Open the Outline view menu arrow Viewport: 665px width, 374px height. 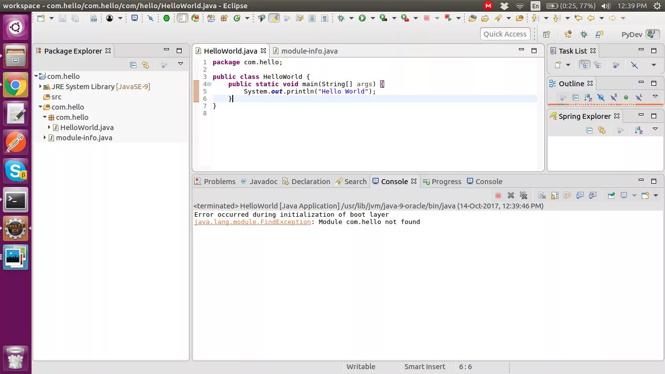click(655, 96)
